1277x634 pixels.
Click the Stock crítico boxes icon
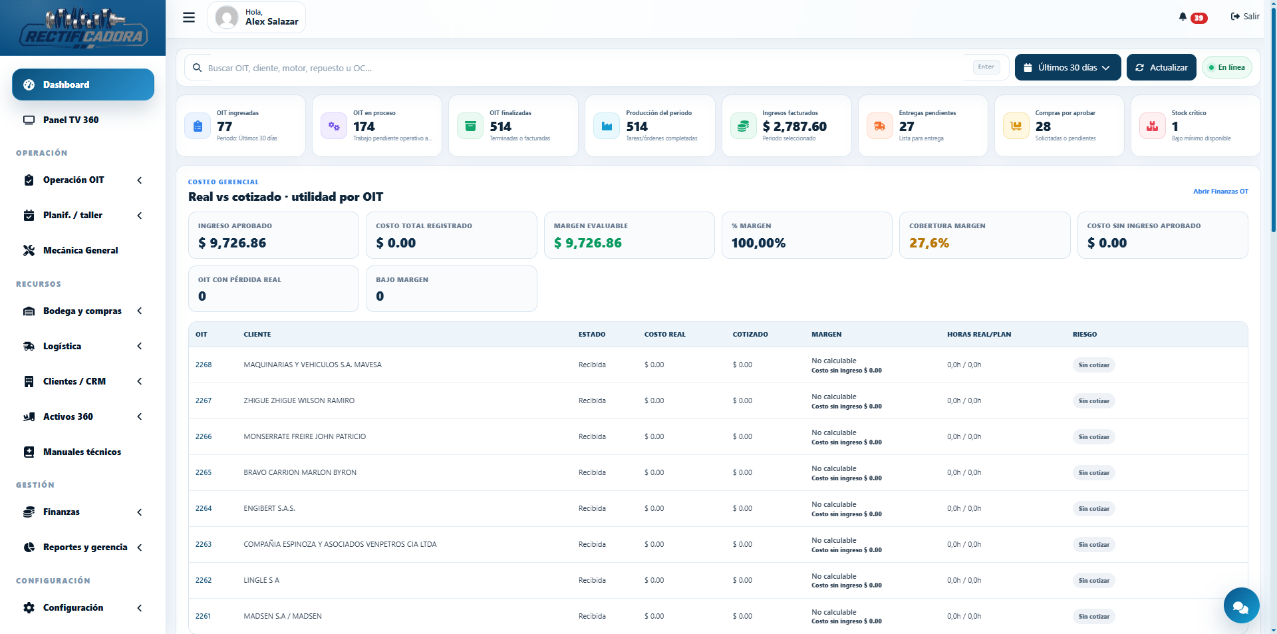1152,126
